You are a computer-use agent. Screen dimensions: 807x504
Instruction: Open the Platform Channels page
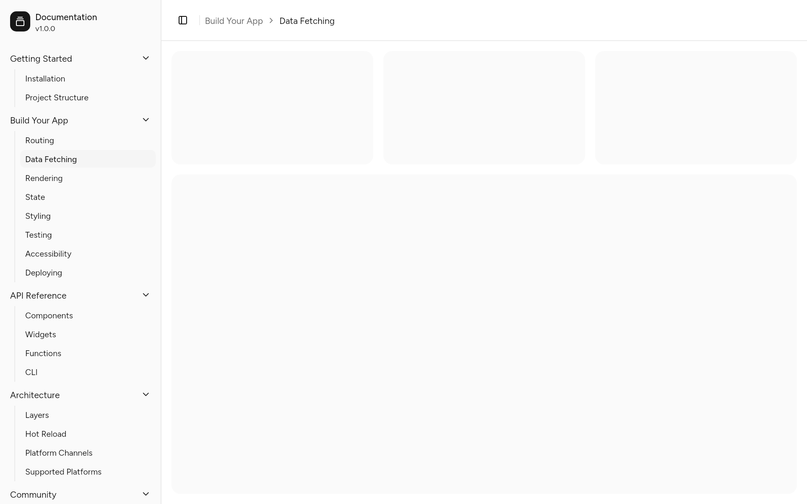click(88, 453)
